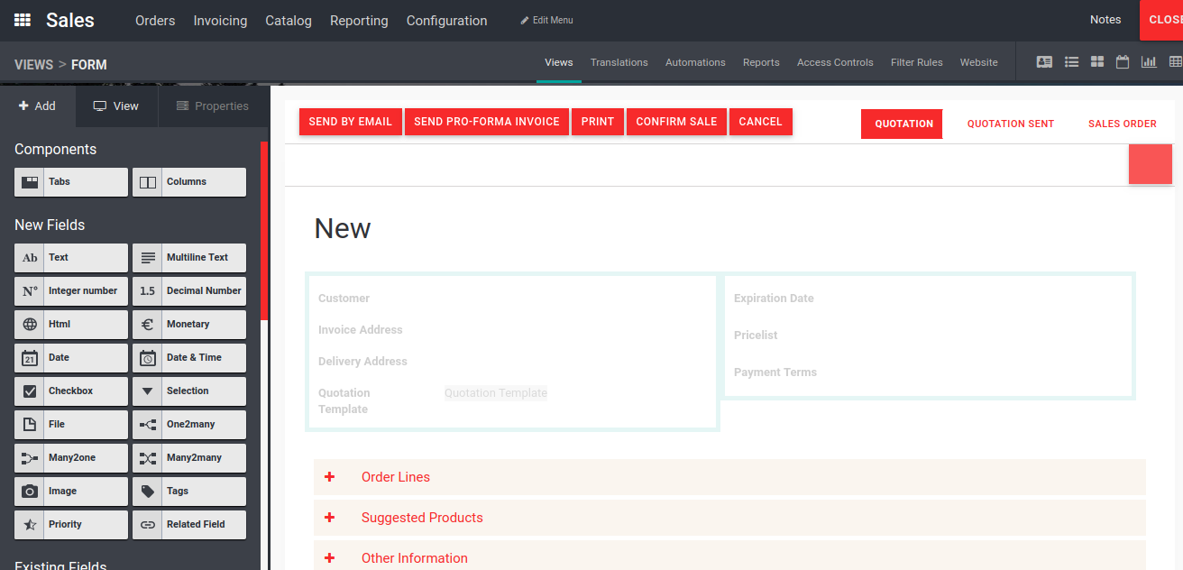Click Edit Menu with pencil icon
This screenshot has height=570, width=1183.
coord(546,20)
